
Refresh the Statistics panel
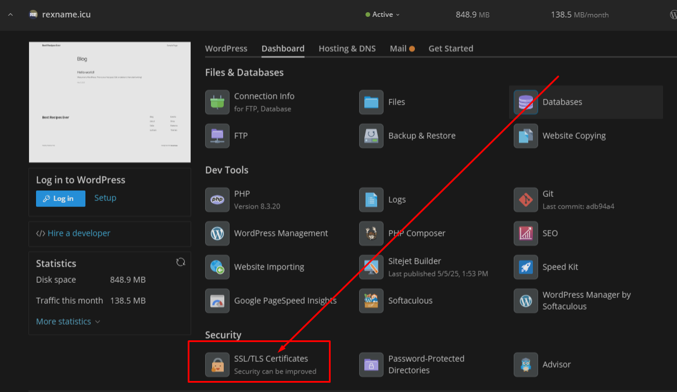(181, 262)
